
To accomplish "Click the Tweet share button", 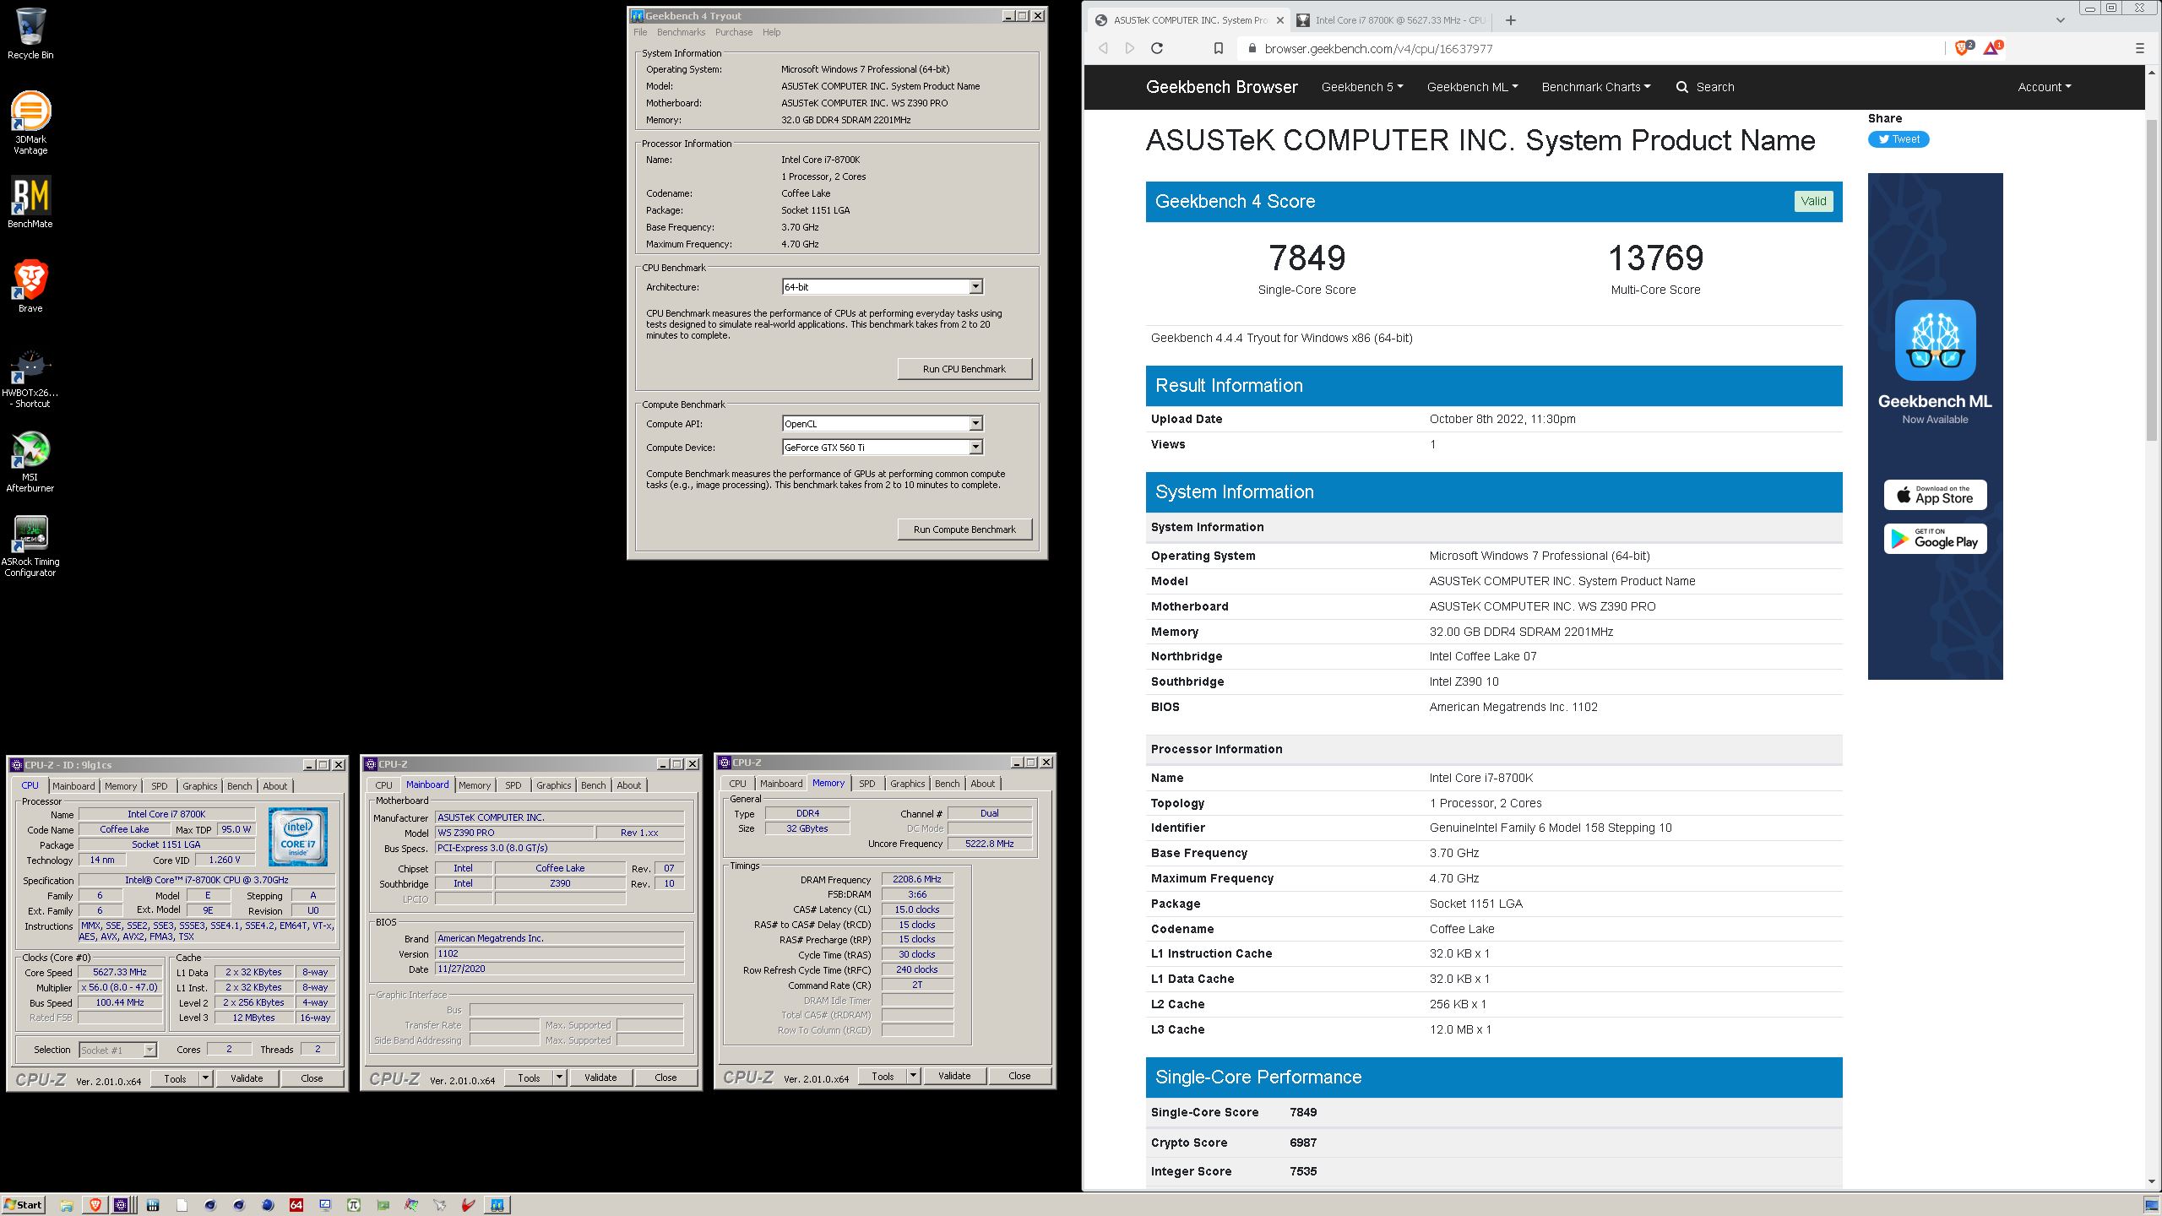I will click(1899, 139).
